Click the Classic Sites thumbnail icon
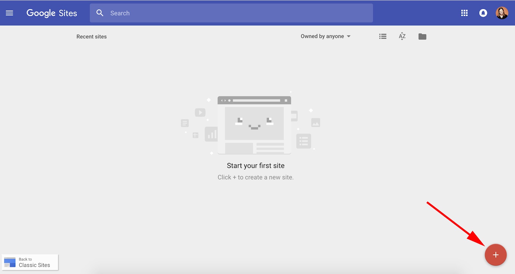Screen dimensions: 515x274 10,262
